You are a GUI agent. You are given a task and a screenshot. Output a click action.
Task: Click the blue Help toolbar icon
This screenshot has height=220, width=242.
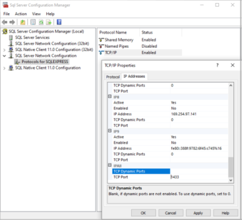coord(59,22)
